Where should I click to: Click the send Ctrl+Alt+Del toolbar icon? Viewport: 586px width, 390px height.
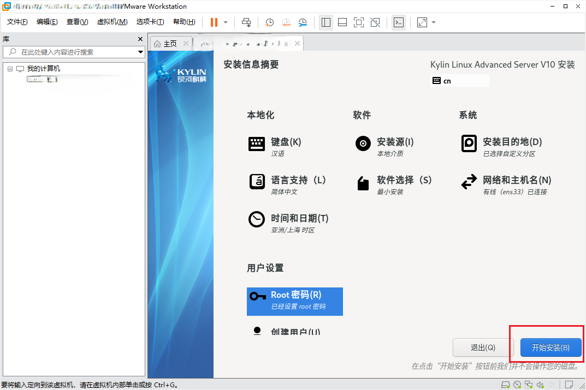pos(246,22)
